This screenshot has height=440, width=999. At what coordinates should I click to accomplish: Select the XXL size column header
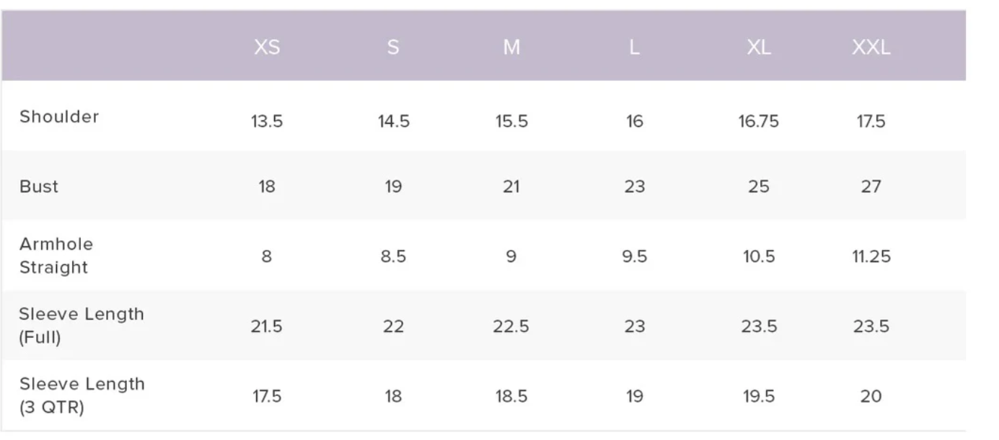(x=871, y=48)
